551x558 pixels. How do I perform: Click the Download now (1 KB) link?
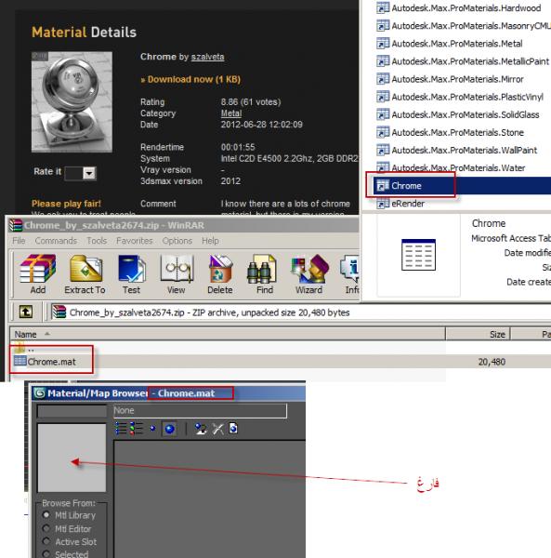[190, 79]
